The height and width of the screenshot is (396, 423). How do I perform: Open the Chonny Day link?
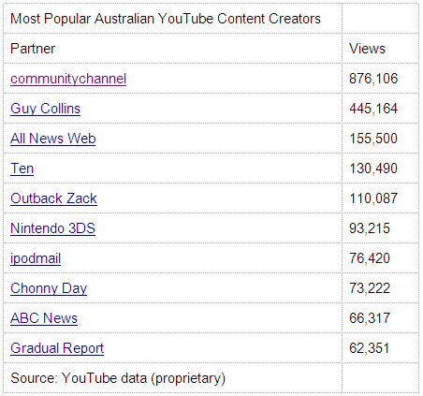49,288
